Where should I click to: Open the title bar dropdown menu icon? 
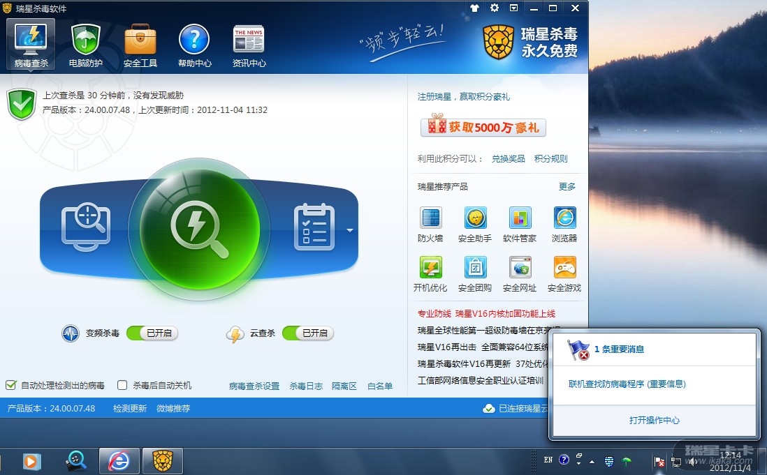[513, 8]
